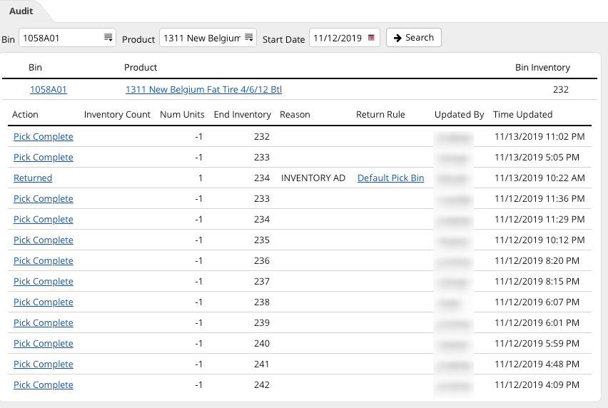Open the Returned action link

click(x=33, y=178)
